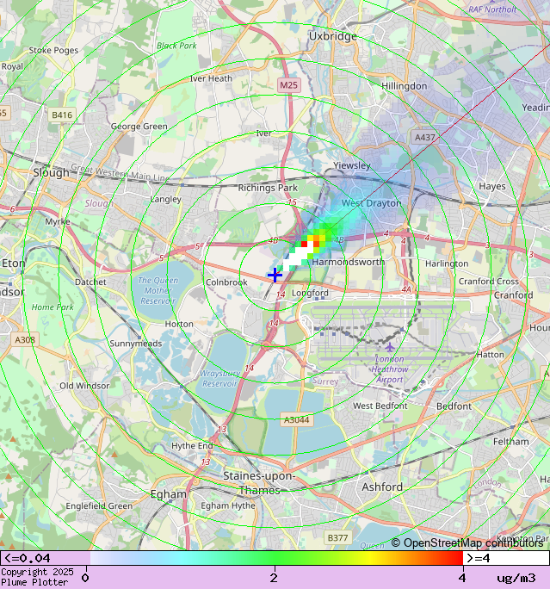Click the Slough town label
Image resolution: width=550 pixels, height=589 pixels.
51,173
